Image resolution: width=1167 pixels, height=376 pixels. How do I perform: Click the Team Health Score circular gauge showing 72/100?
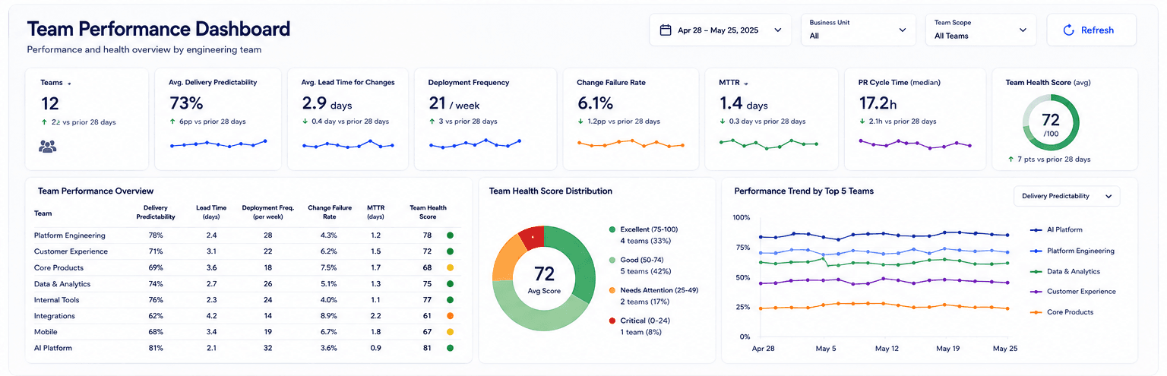pos(1051,122)
